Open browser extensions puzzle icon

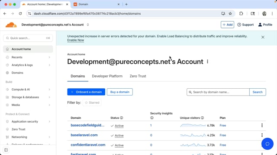tap(241, 13)
